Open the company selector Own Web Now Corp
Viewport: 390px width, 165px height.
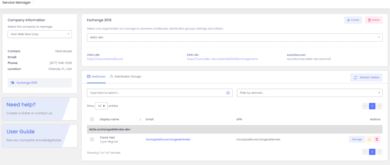[40, 34]
